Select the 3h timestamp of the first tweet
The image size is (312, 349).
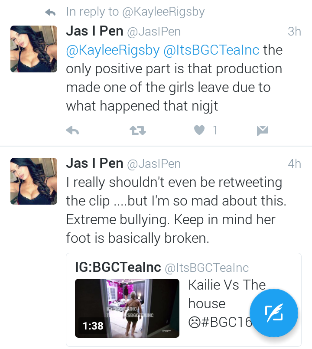point(294,31)
